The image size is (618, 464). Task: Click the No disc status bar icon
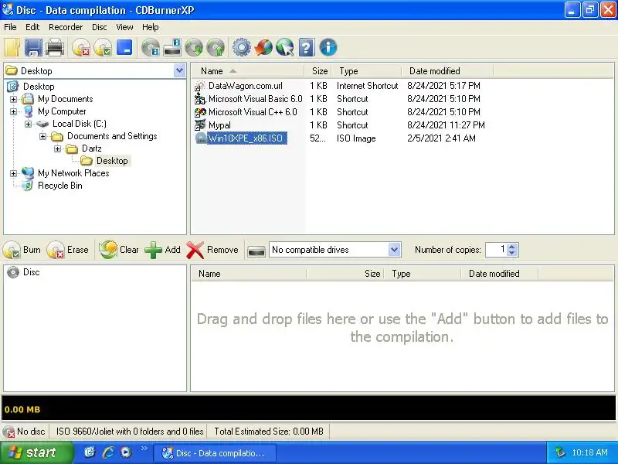8,432
